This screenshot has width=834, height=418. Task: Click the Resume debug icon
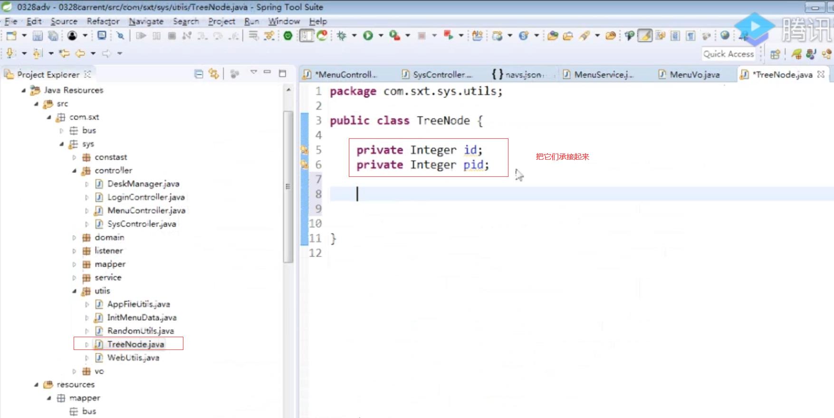(141, 36)
